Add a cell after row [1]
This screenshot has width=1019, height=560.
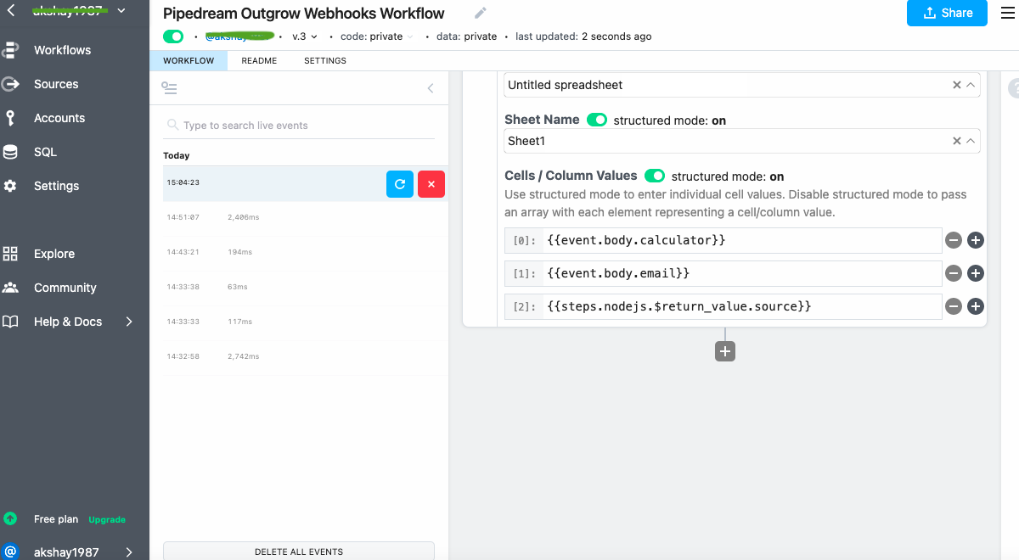click(976, 273)
